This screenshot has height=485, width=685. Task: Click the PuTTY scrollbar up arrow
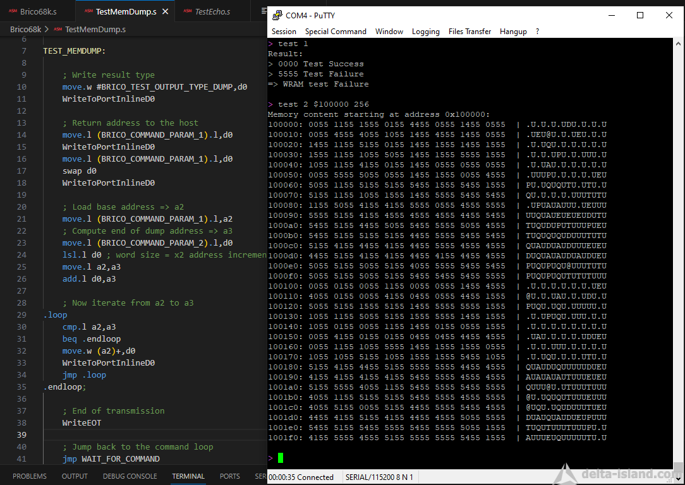tap(678, 43)
